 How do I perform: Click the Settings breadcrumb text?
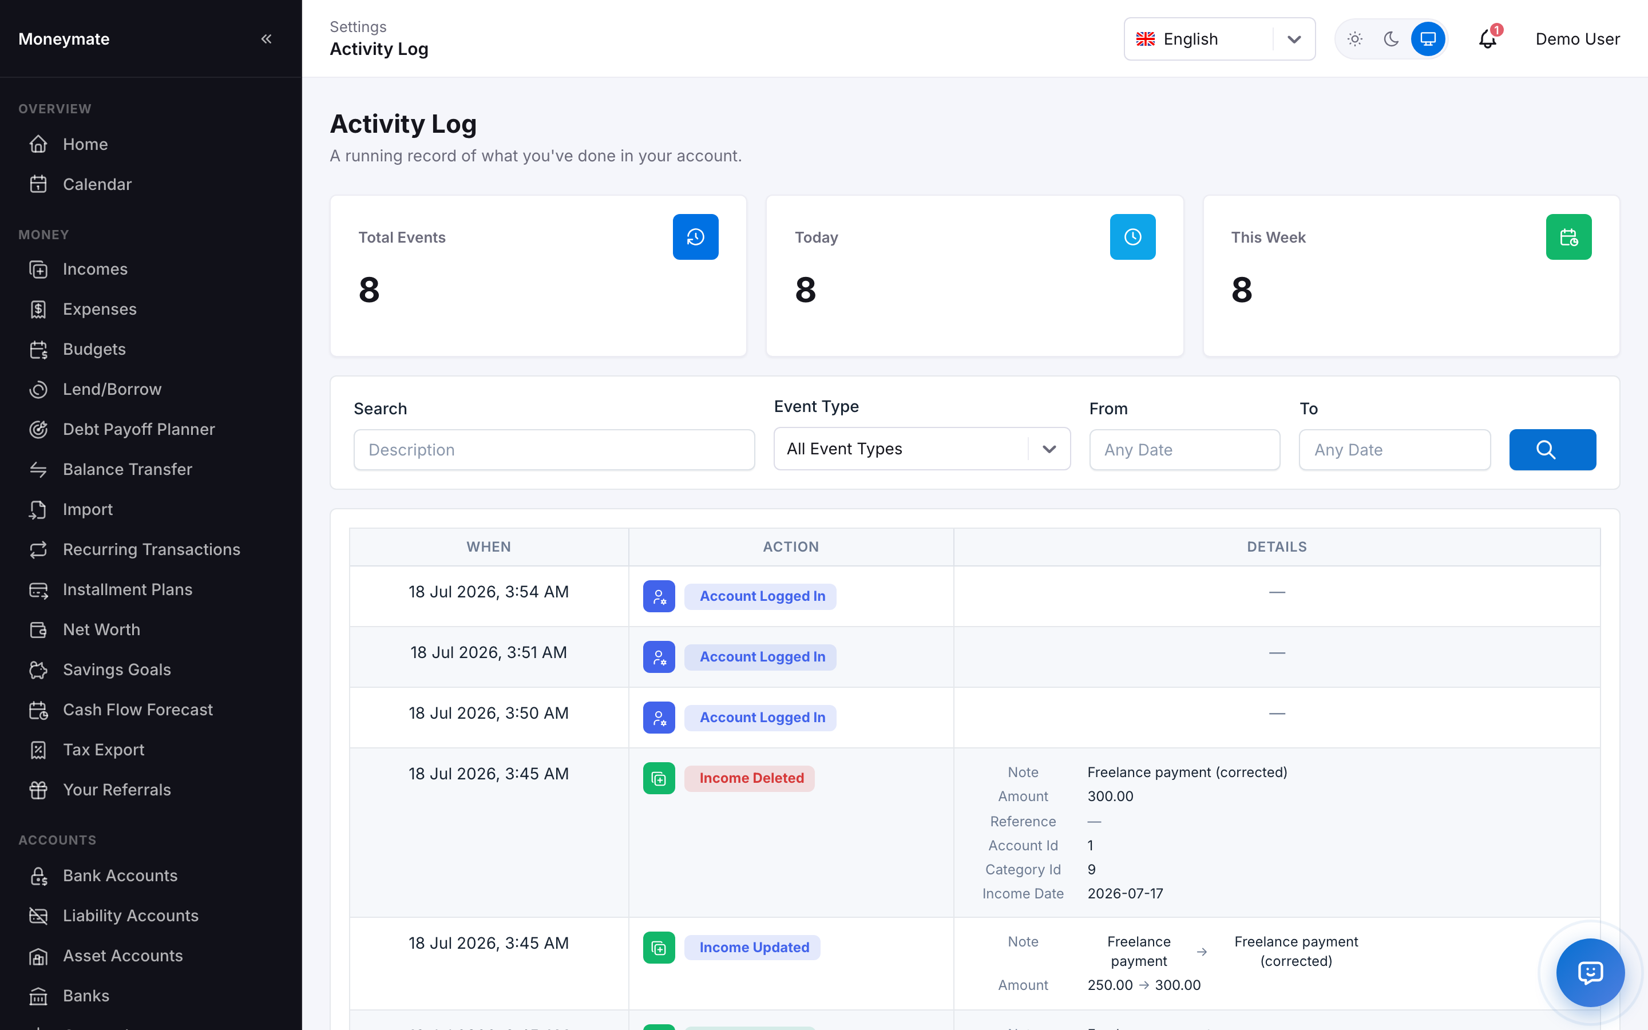click(358, 26)
